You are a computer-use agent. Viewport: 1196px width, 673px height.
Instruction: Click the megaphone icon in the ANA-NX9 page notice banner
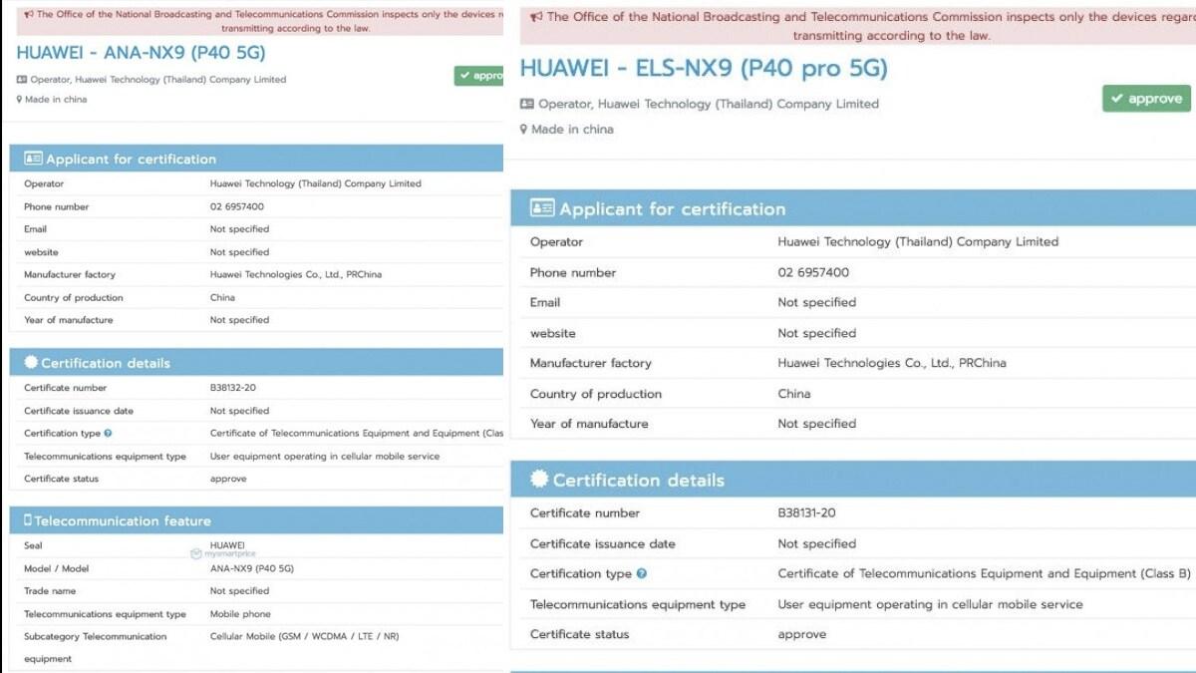tap(29, 15)
